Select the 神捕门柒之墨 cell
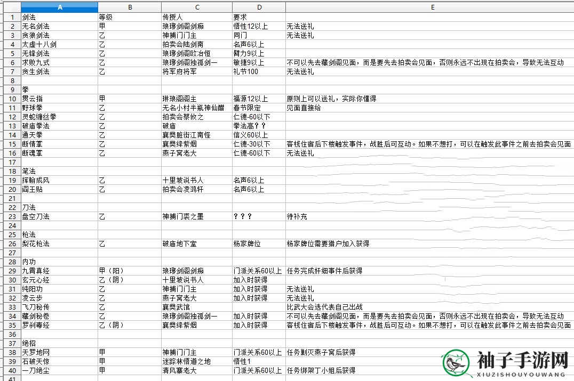Image resolution: width=574 pixels, height=381 pixels. point(197,216)
